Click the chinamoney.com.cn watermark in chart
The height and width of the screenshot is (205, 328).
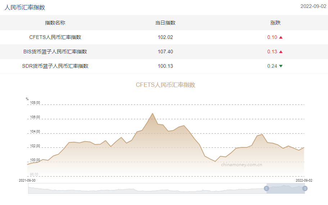click(x=241, y=165)
